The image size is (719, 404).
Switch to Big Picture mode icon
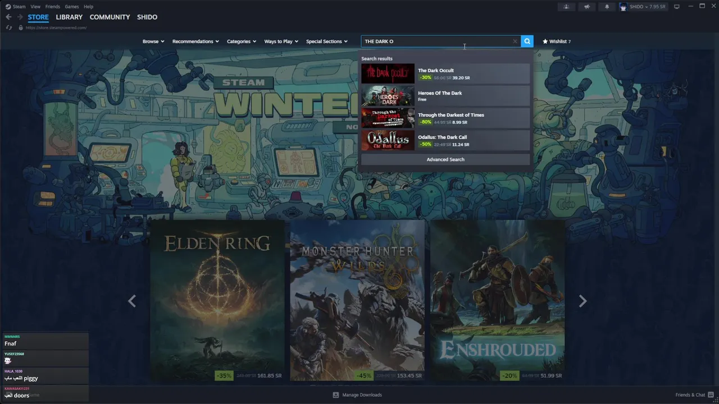677,7
